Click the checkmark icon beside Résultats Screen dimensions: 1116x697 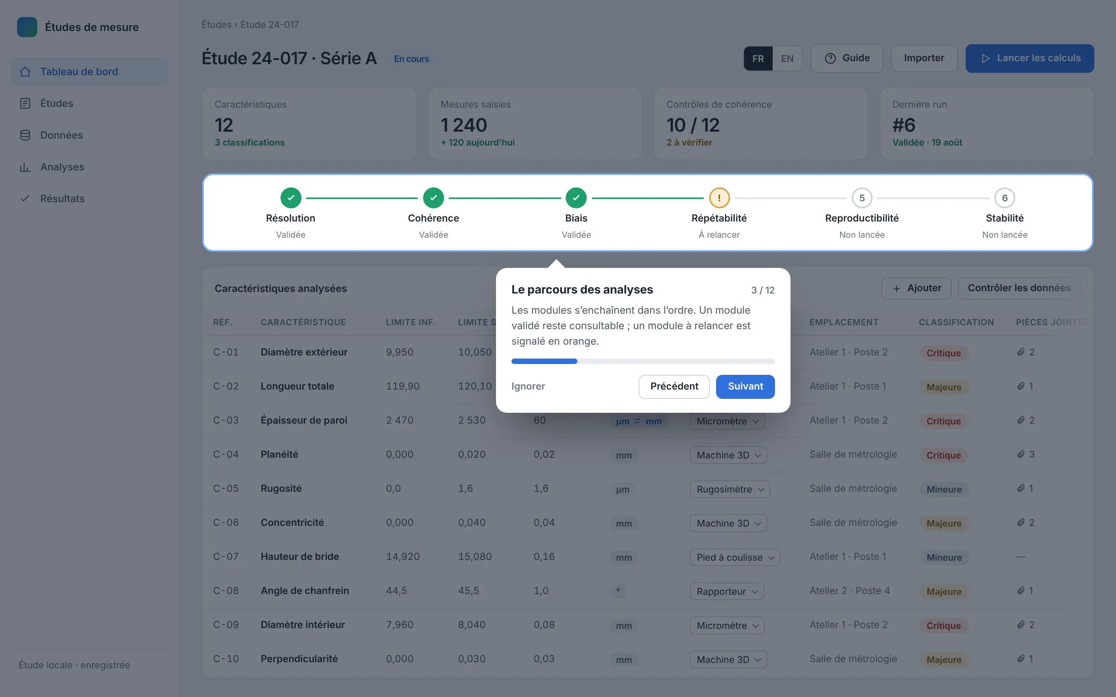pyautogui.click(x=25, y=199)
